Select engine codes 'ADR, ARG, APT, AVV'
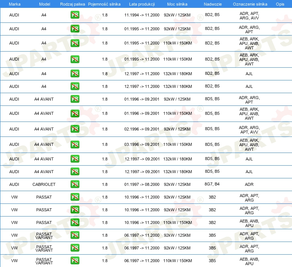This screenshot has height=267, width=292. click(x=249, y=130)
